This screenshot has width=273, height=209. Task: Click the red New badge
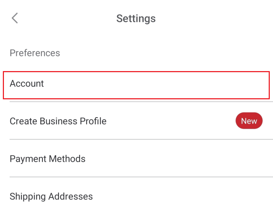click(249, 121)
